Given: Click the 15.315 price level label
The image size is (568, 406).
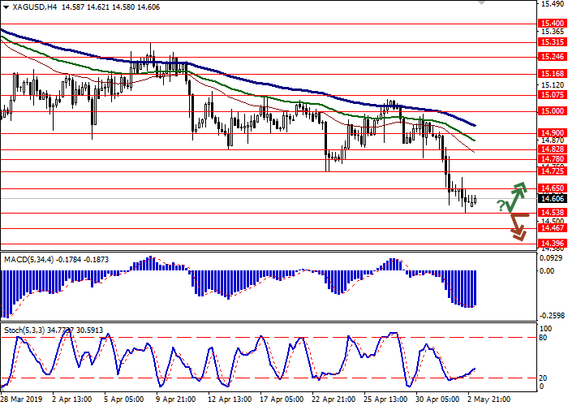Looking at the screenshot, I should coord(551,42).
